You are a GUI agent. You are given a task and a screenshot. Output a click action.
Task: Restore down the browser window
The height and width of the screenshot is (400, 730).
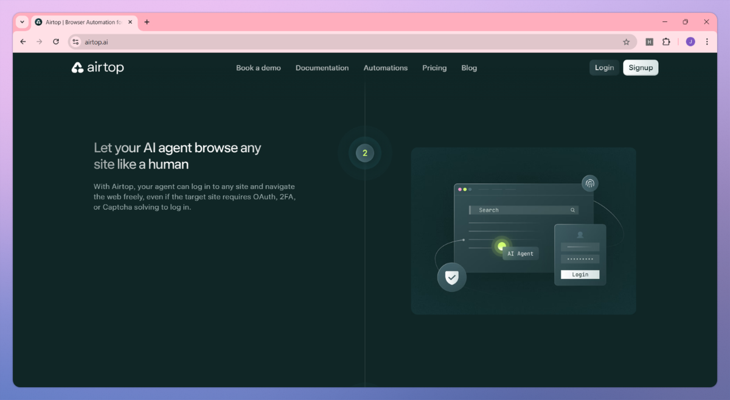(x=686, y=22)
